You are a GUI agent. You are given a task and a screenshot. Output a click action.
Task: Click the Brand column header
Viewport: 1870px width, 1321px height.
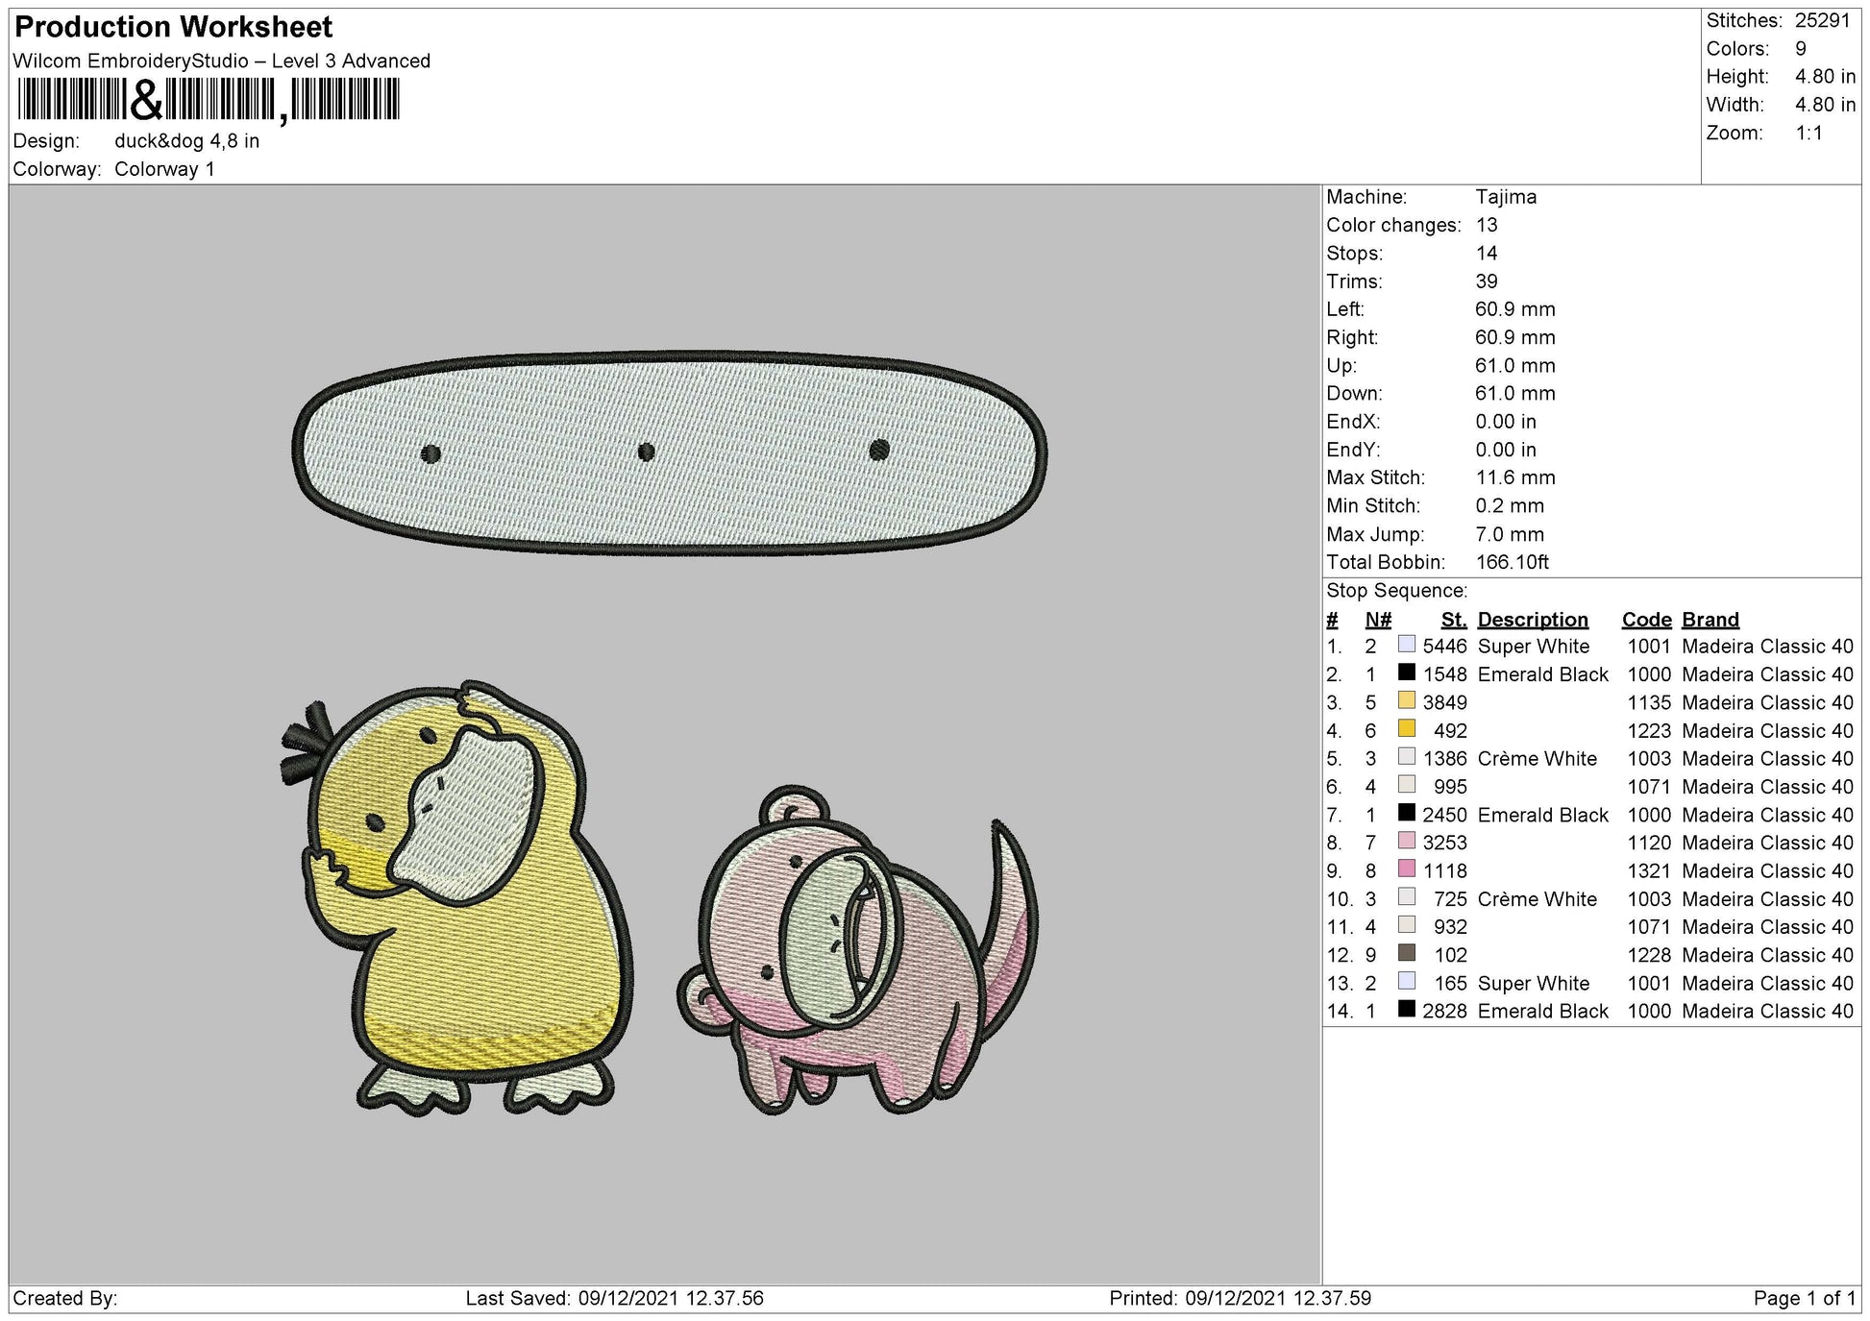[x=1710, y=620]
